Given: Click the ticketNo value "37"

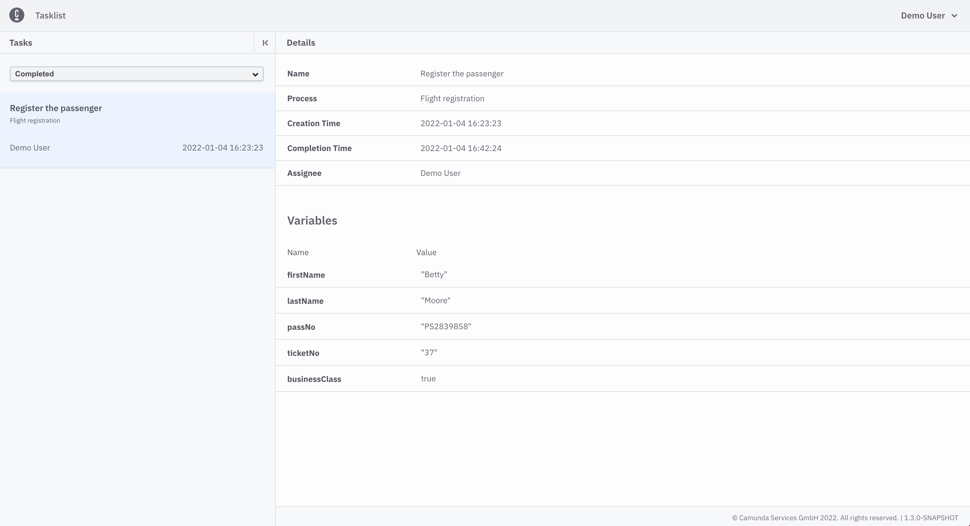Looking at the screenshot, I should click(429, 353).
